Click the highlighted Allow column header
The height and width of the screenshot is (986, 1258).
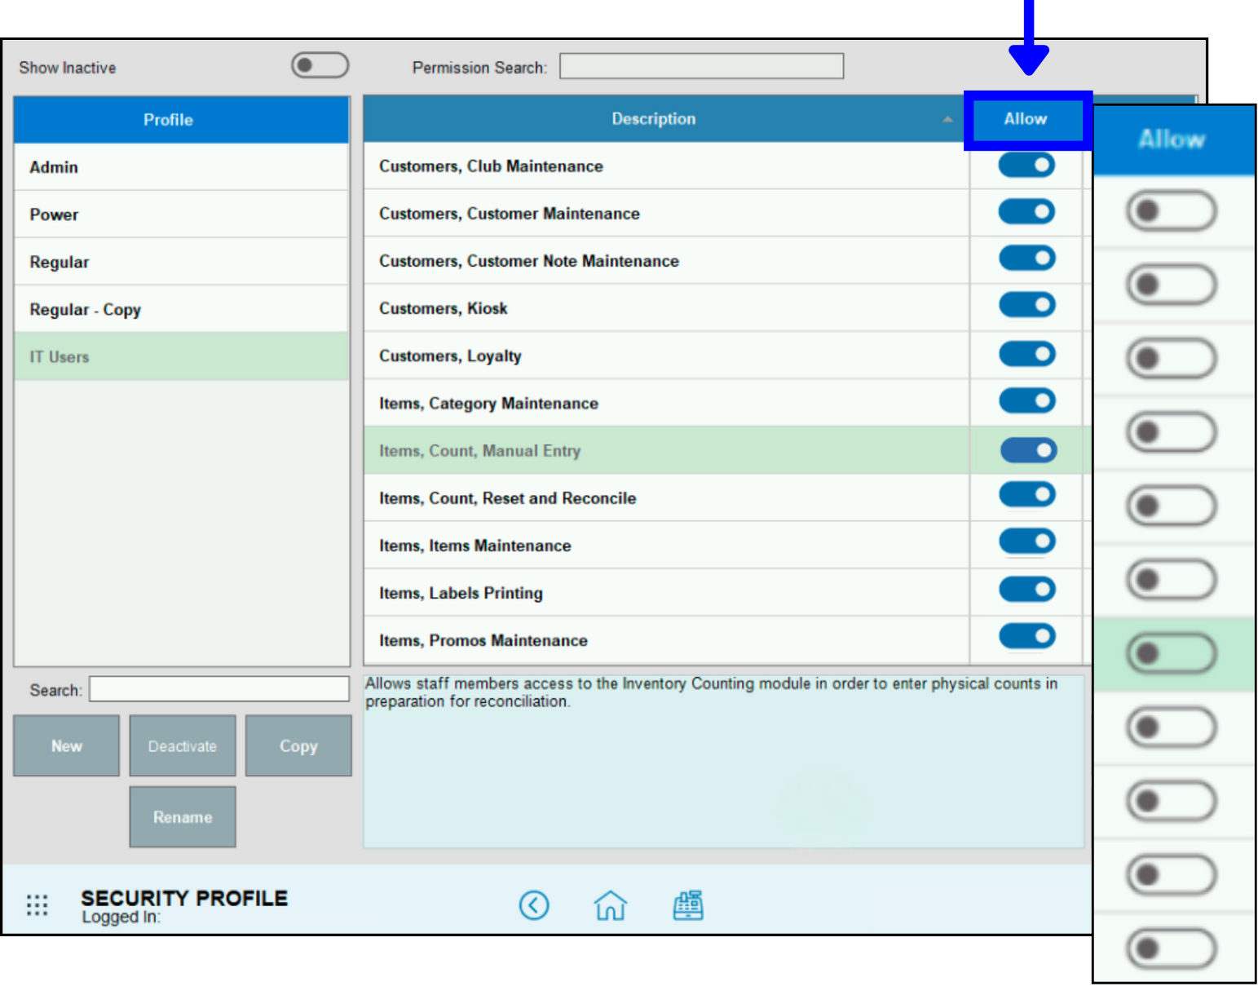click(1026, 119)
